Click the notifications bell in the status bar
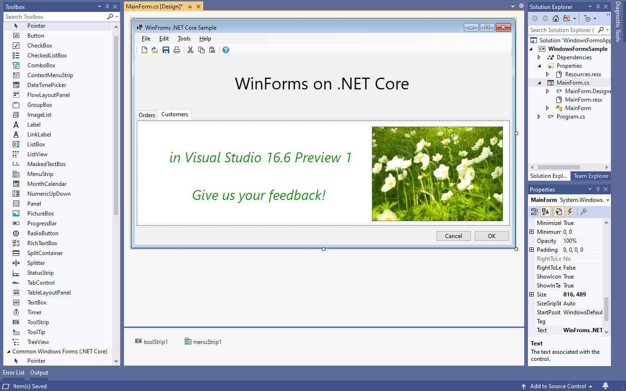This screenshot has width=626, height=391. point(605,386)
